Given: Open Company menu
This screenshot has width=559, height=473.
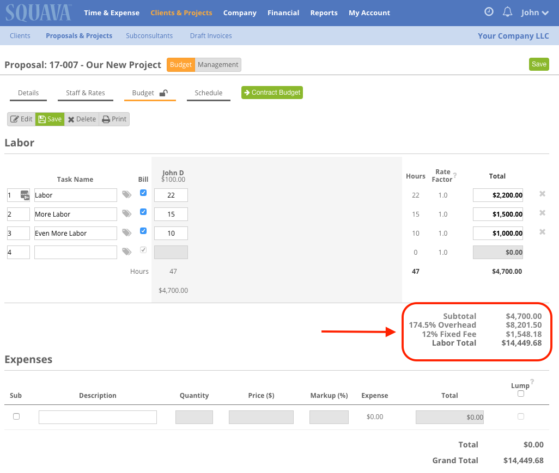Looking at the screenshot, I should click(240, 13).
